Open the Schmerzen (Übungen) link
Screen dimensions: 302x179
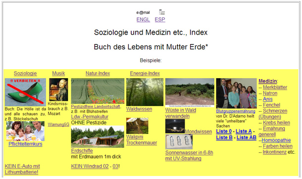pyautogui.click(x=273, y=114)
